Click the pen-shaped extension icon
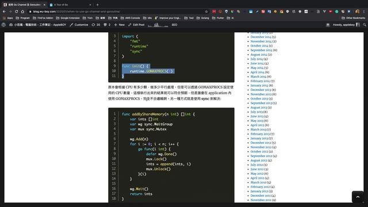This screenshot has height=207, width=368. [257, 11]
